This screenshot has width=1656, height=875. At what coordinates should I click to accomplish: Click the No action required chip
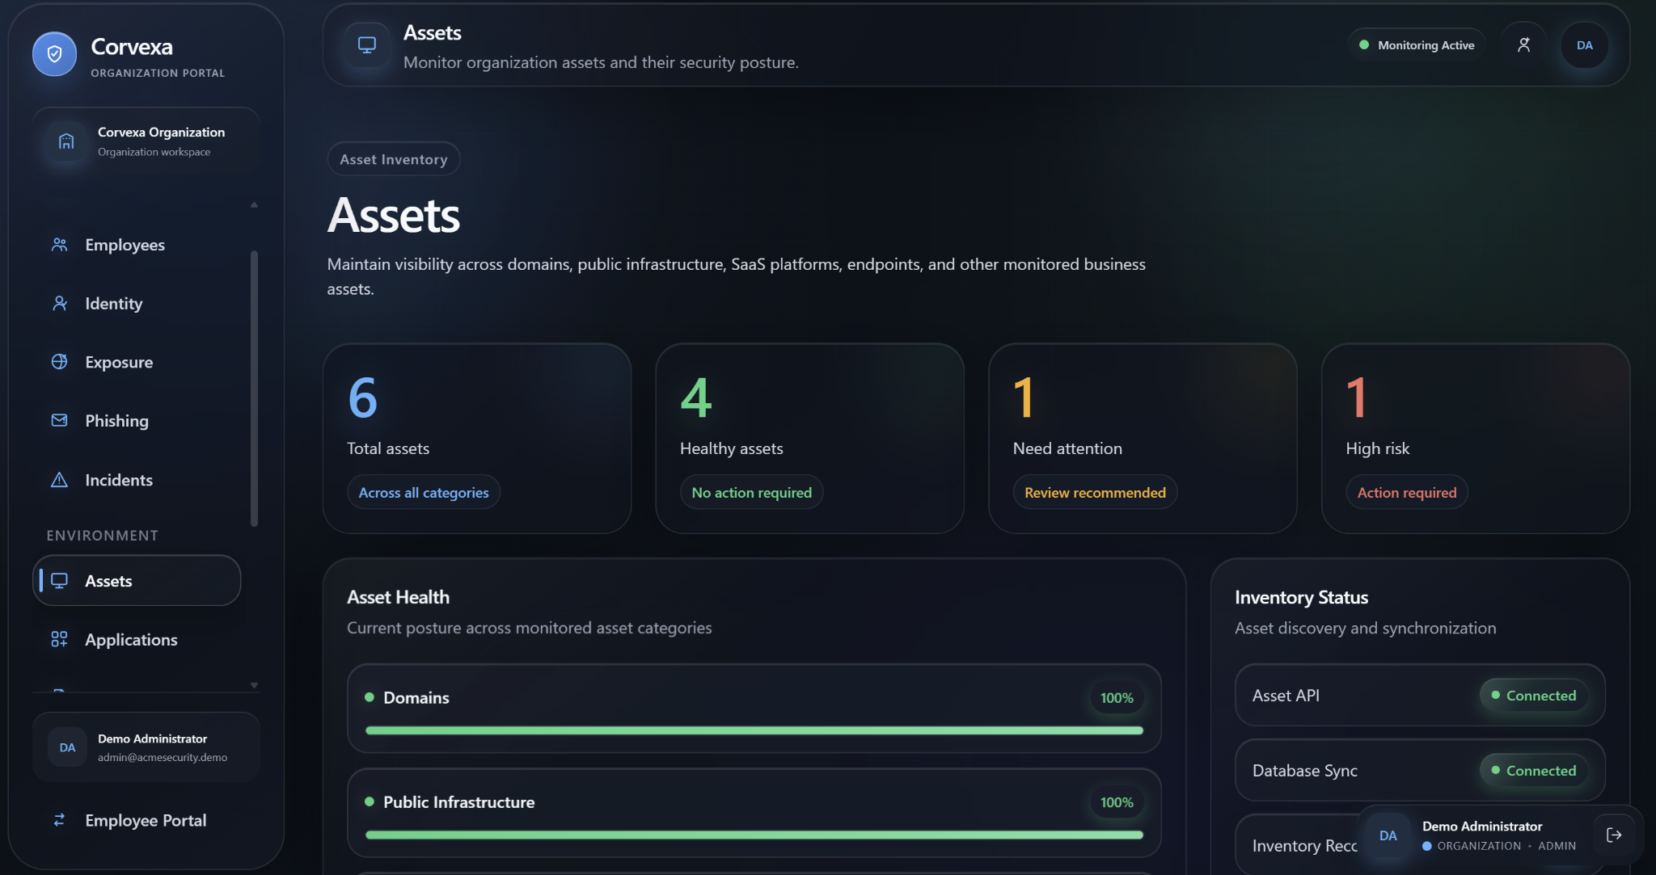(x=751, y=492)
